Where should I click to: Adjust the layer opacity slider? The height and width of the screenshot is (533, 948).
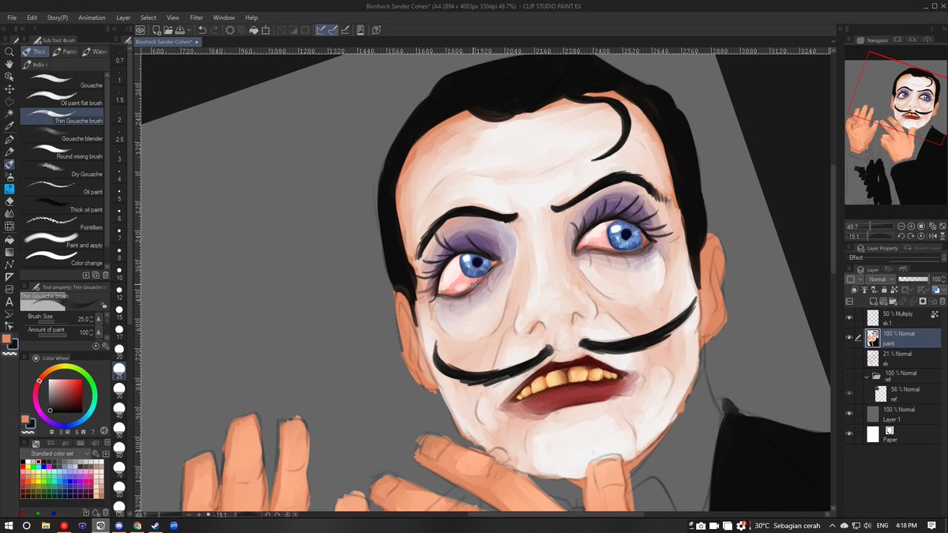pos(914,279)
